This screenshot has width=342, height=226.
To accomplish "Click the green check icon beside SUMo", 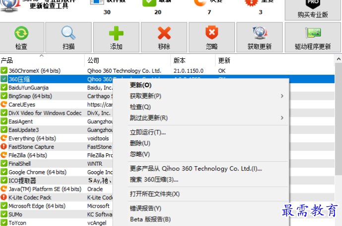I will point(3,214).
